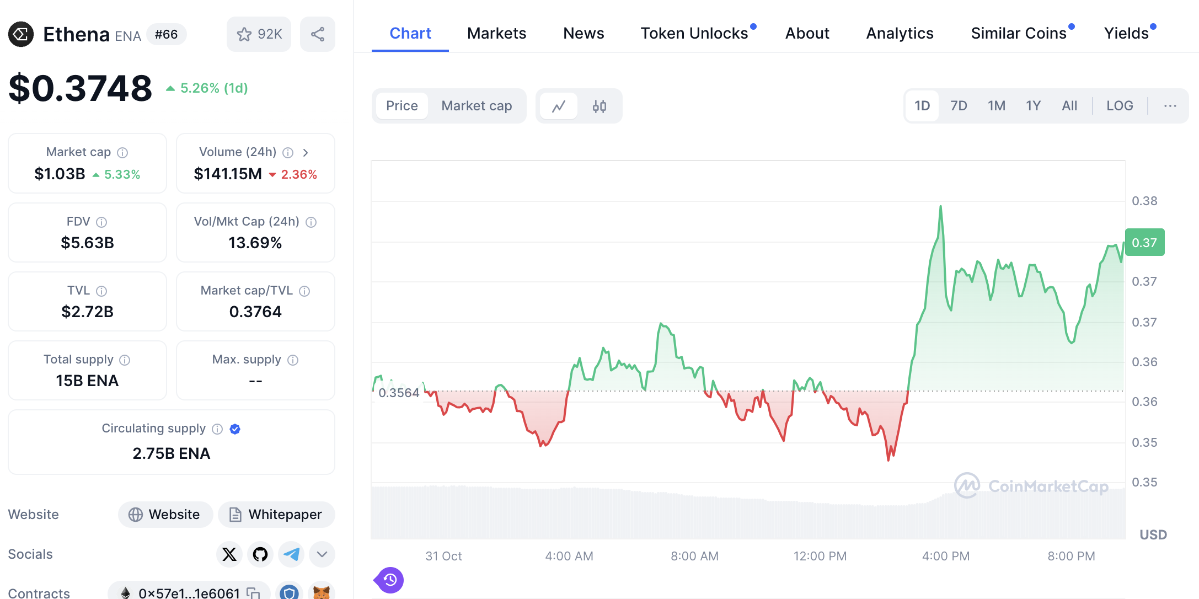The image size is (1199, 599).
Task: Click the 5.26% (1d) change text
Action: pyautogui.click(x=214, y=88)
